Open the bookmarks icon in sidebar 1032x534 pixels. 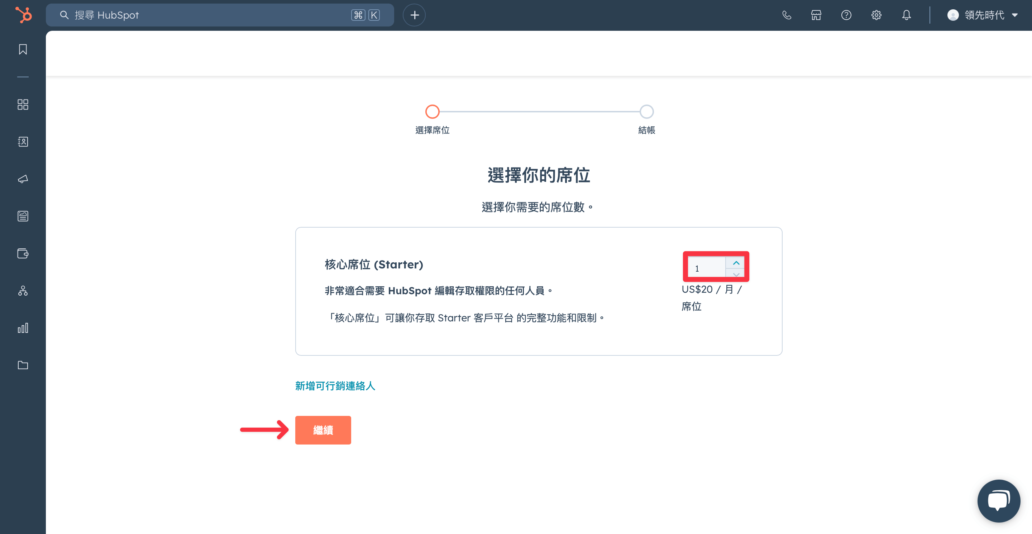tap(23, 49)
